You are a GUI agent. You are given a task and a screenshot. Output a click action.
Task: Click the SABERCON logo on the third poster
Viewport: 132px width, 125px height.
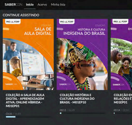point(118,85)
